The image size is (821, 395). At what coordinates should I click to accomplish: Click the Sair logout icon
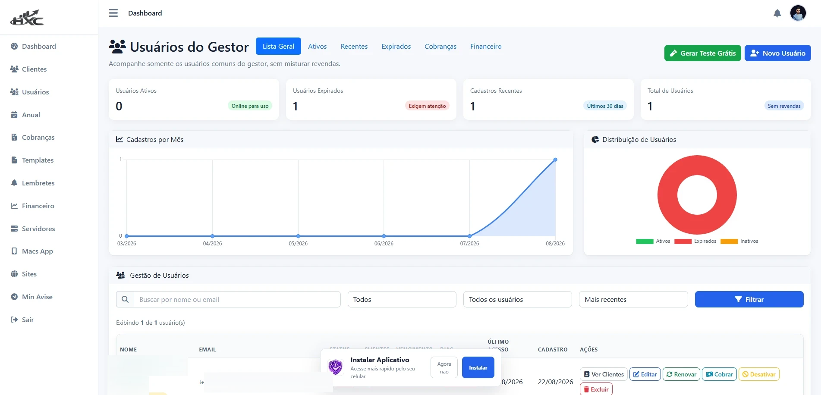(14, 320)
